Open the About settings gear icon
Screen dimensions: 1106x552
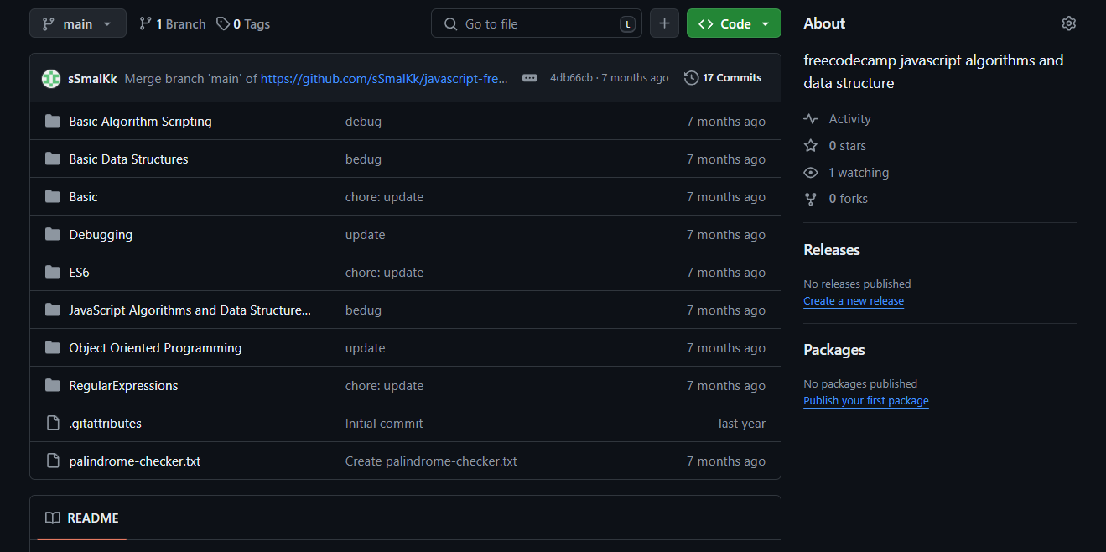click(1068, 23)
